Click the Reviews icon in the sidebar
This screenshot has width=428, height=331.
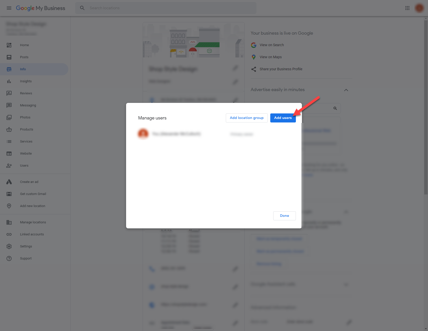click(x=9, y=93)
